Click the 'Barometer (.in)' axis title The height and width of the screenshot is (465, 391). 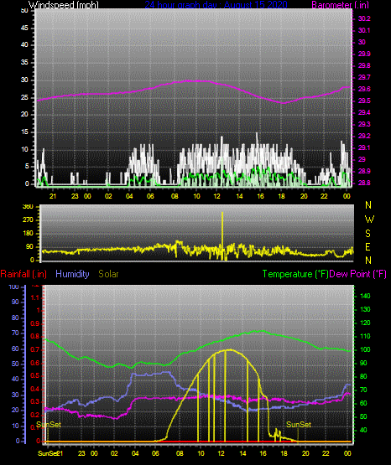pyautogui.click(x=340, y=5)
